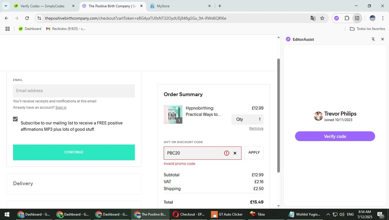
Task: Clear the discount code with X
Action: click(x=235, y=153)
